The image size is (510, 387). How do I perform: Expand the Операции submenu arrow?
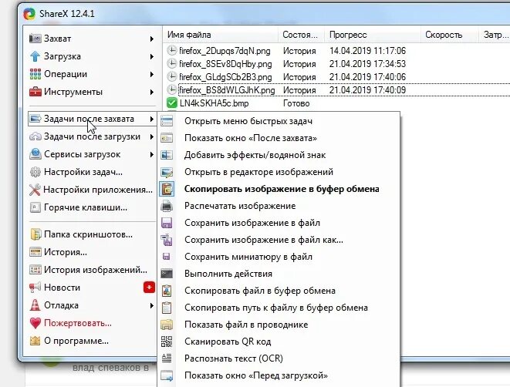151,74
